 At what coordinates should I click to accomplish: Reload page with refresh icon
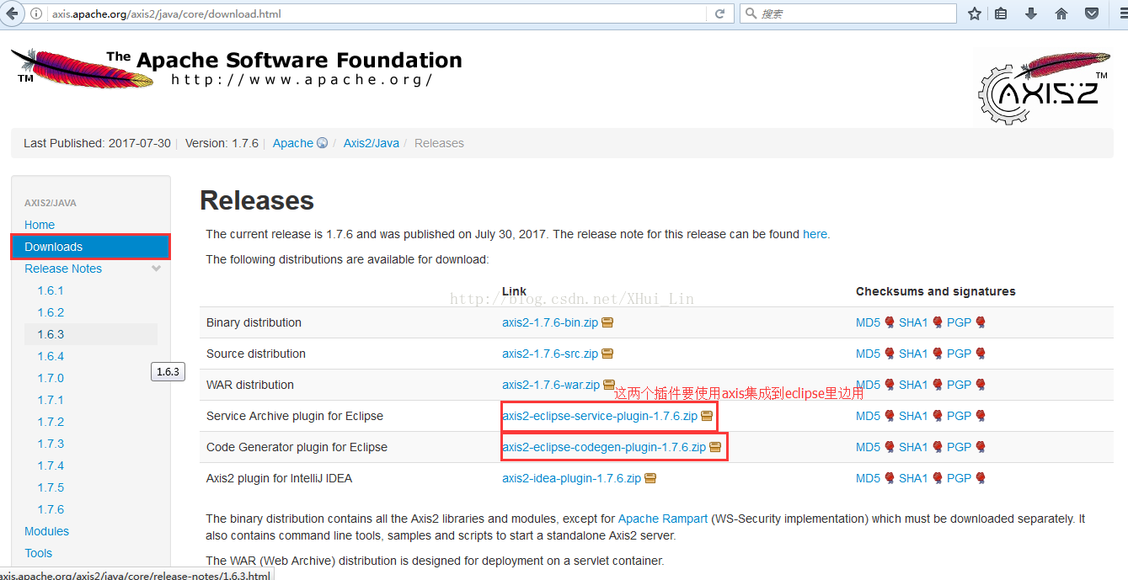(x=719, y=13)
